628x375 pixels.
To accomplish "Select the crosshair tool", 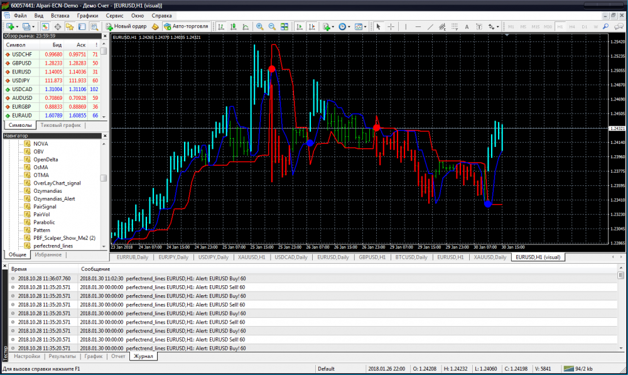I will [x=391, y=26].
